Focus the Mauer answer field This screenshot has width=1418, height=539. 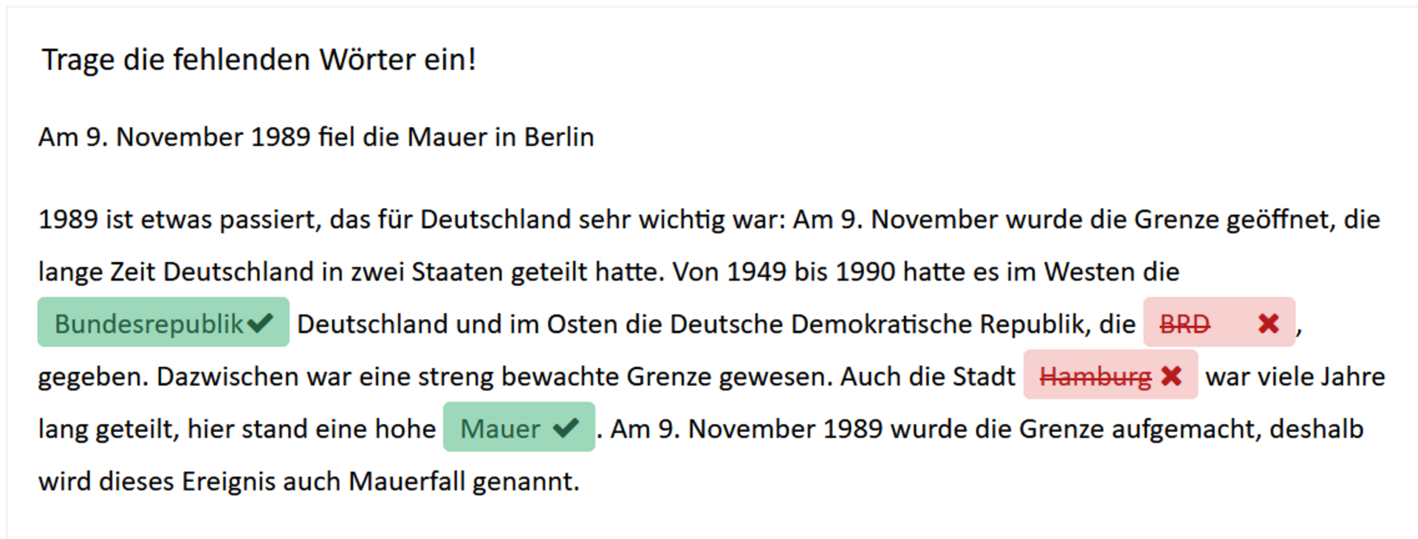pyautogui.click(x=518, y=427)
